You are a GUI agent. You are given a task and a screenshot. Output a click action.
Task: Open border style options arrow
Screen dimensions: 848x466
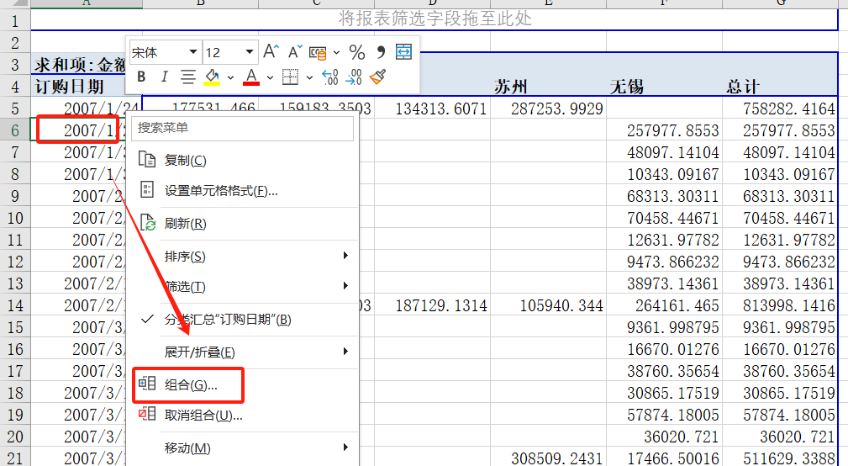(309, 77)
